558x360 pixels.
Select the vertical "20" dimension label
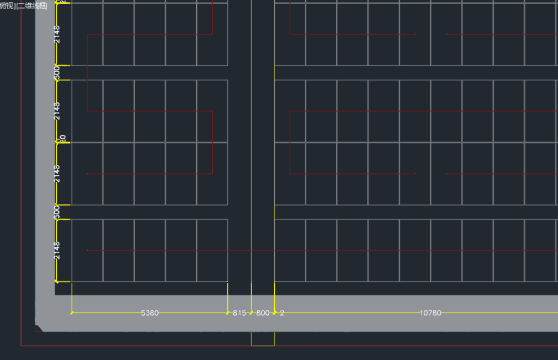click(63, 138)
